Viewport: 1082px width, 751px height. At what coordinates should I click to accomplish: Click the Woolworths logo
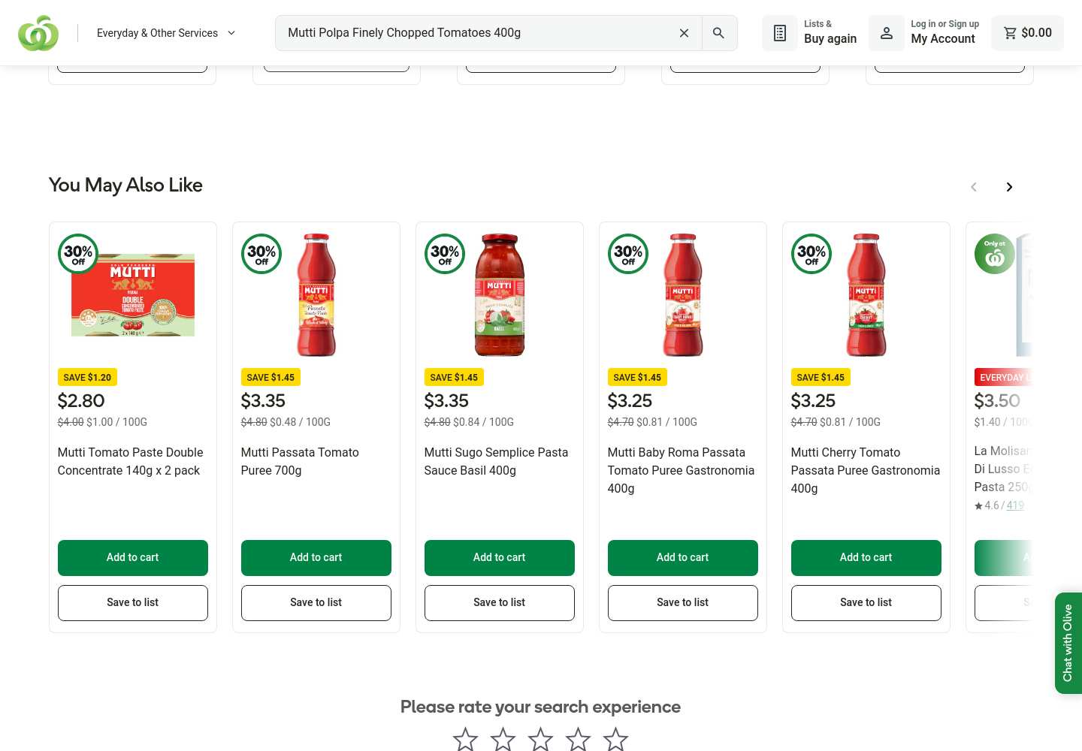click(38, 33)
